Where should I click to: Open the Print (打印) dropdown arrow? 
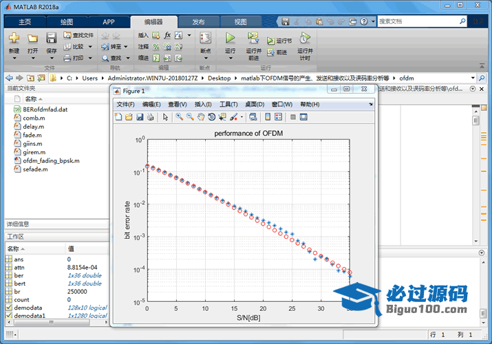tap(90, 58)
